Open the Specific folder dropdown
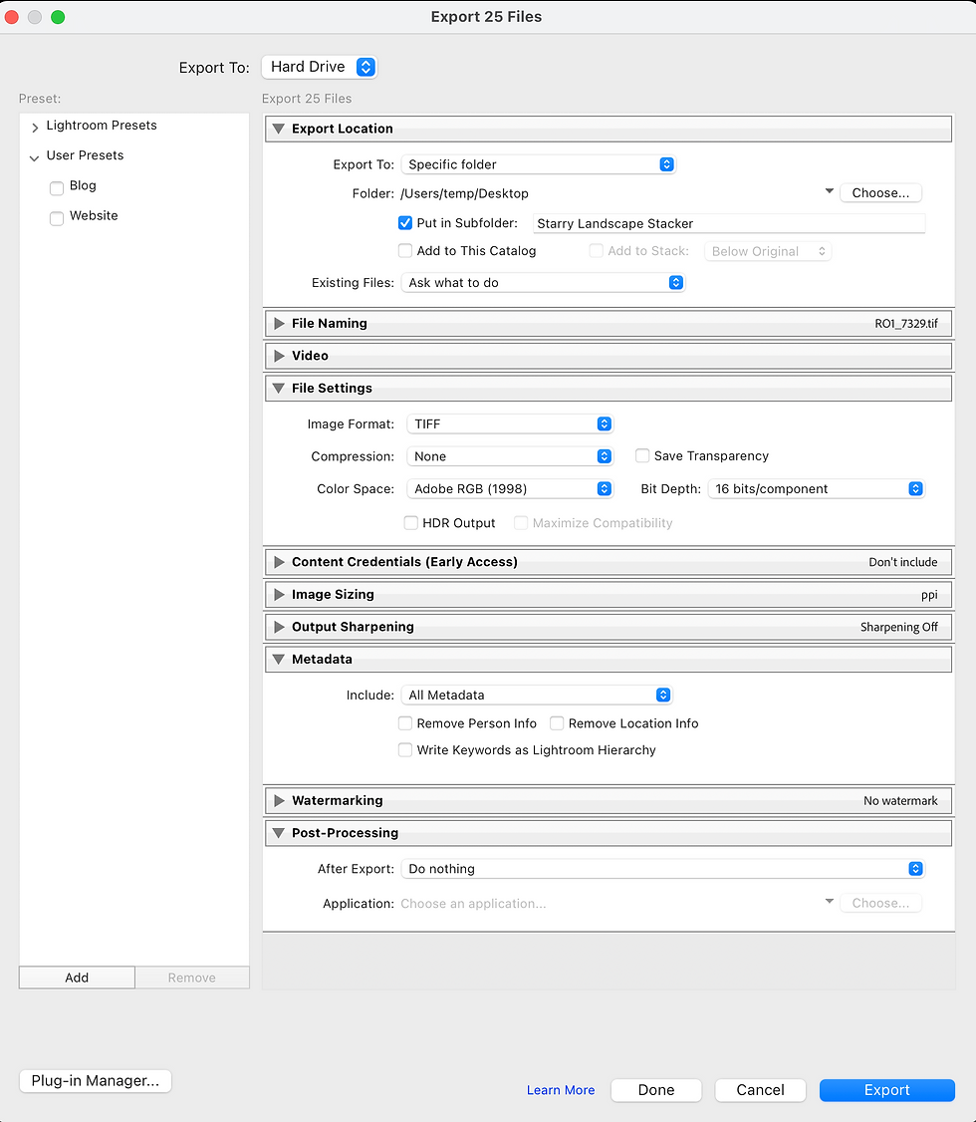Viewport: 976px width, 1122px height. (538, 164)
